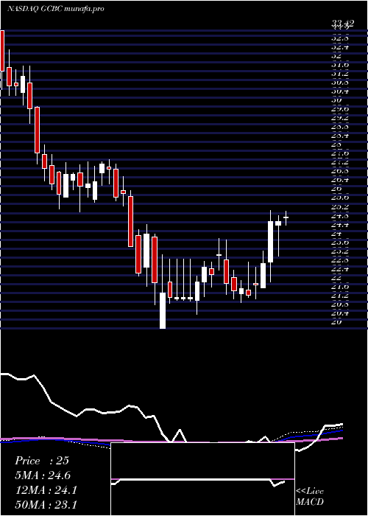Click the 22 price axis label
The width and height of the screenshot is (368, 516).
point(336,278)
